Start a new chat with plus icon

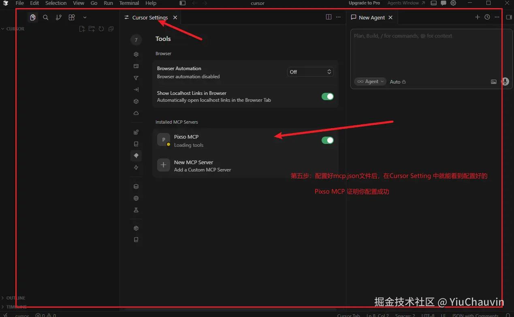click(477, 17)
